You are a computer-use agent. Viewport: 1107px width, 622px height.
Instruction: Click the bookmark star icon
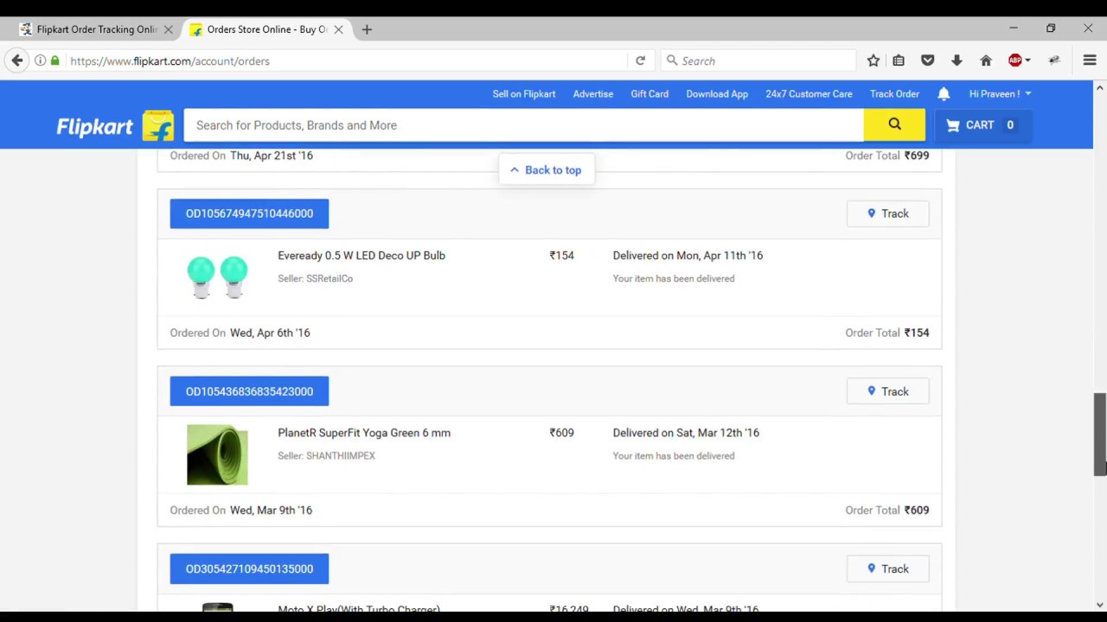click(873, 60)
